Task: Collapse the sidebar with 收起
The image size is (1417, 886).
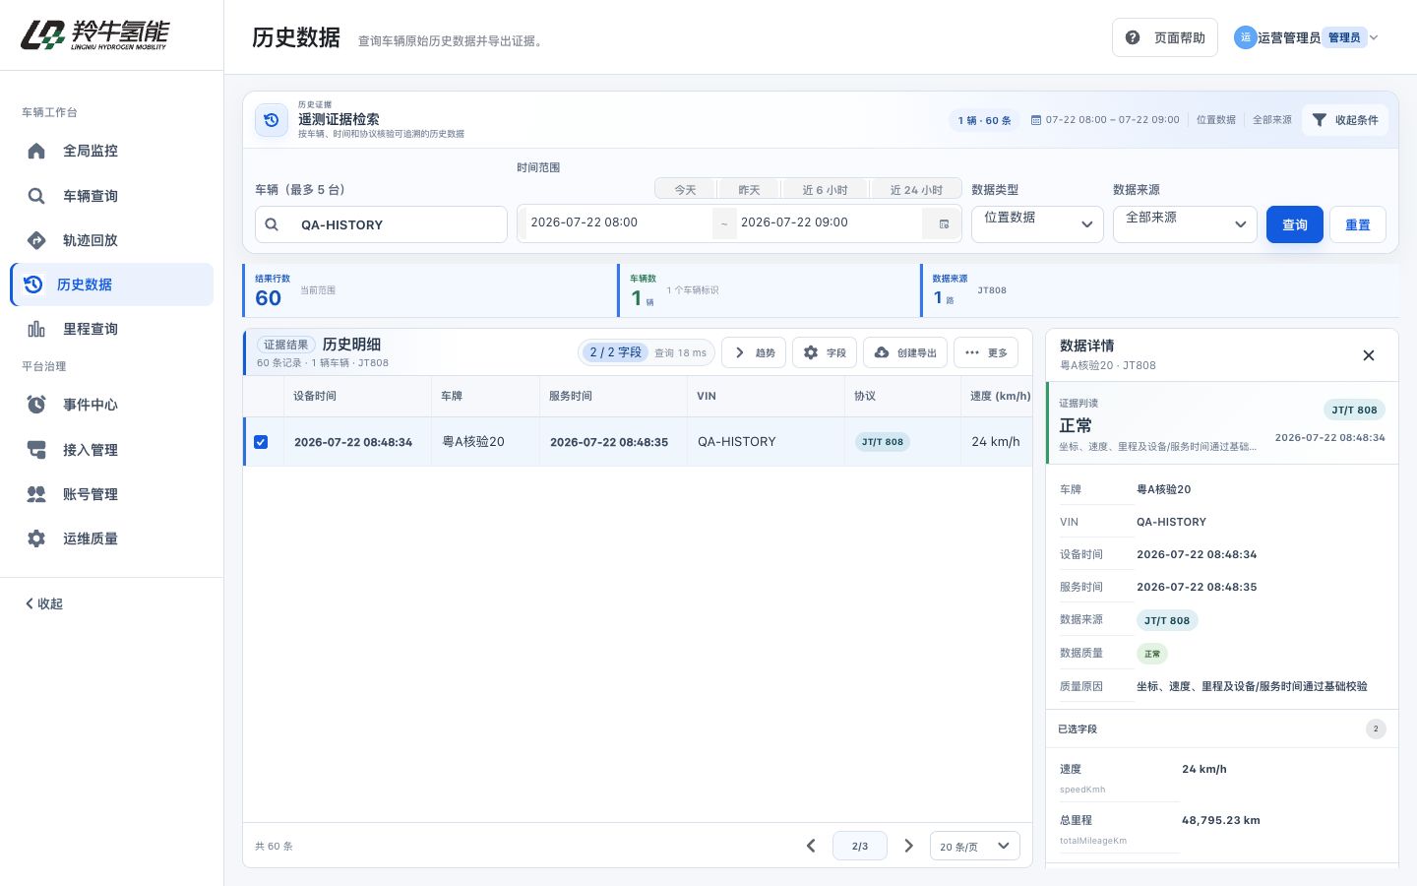Action: pyautogui.click(x=44, y=603)
